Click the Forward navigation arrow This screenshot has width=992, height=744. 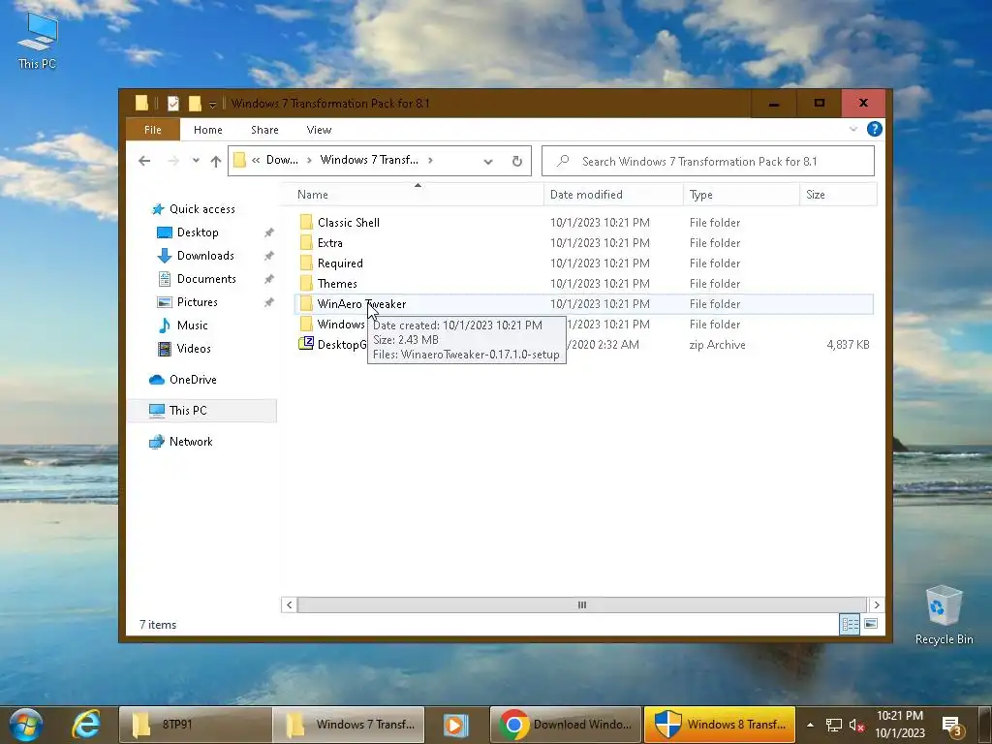(173, 161)
